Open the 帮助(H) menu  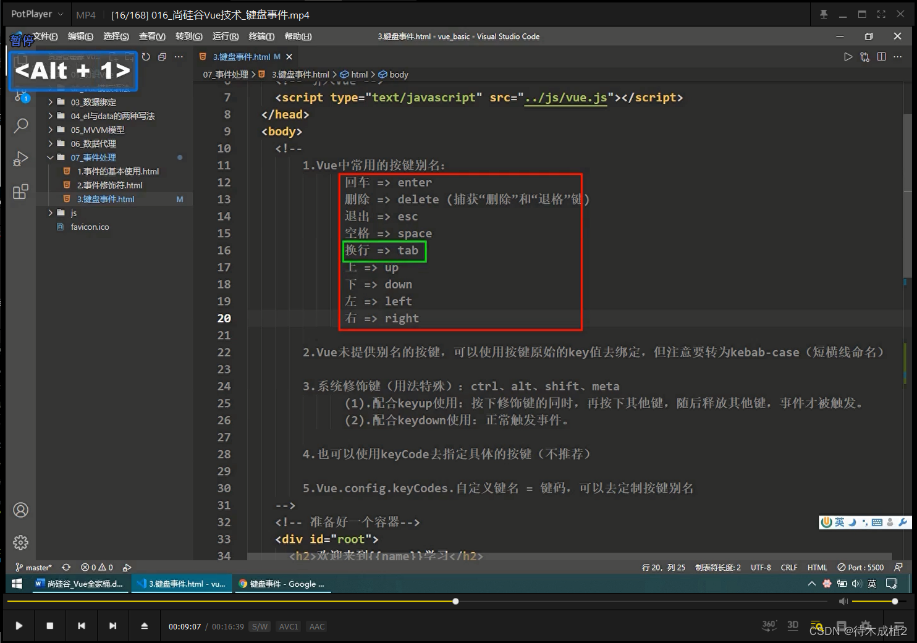coord(298,36)
